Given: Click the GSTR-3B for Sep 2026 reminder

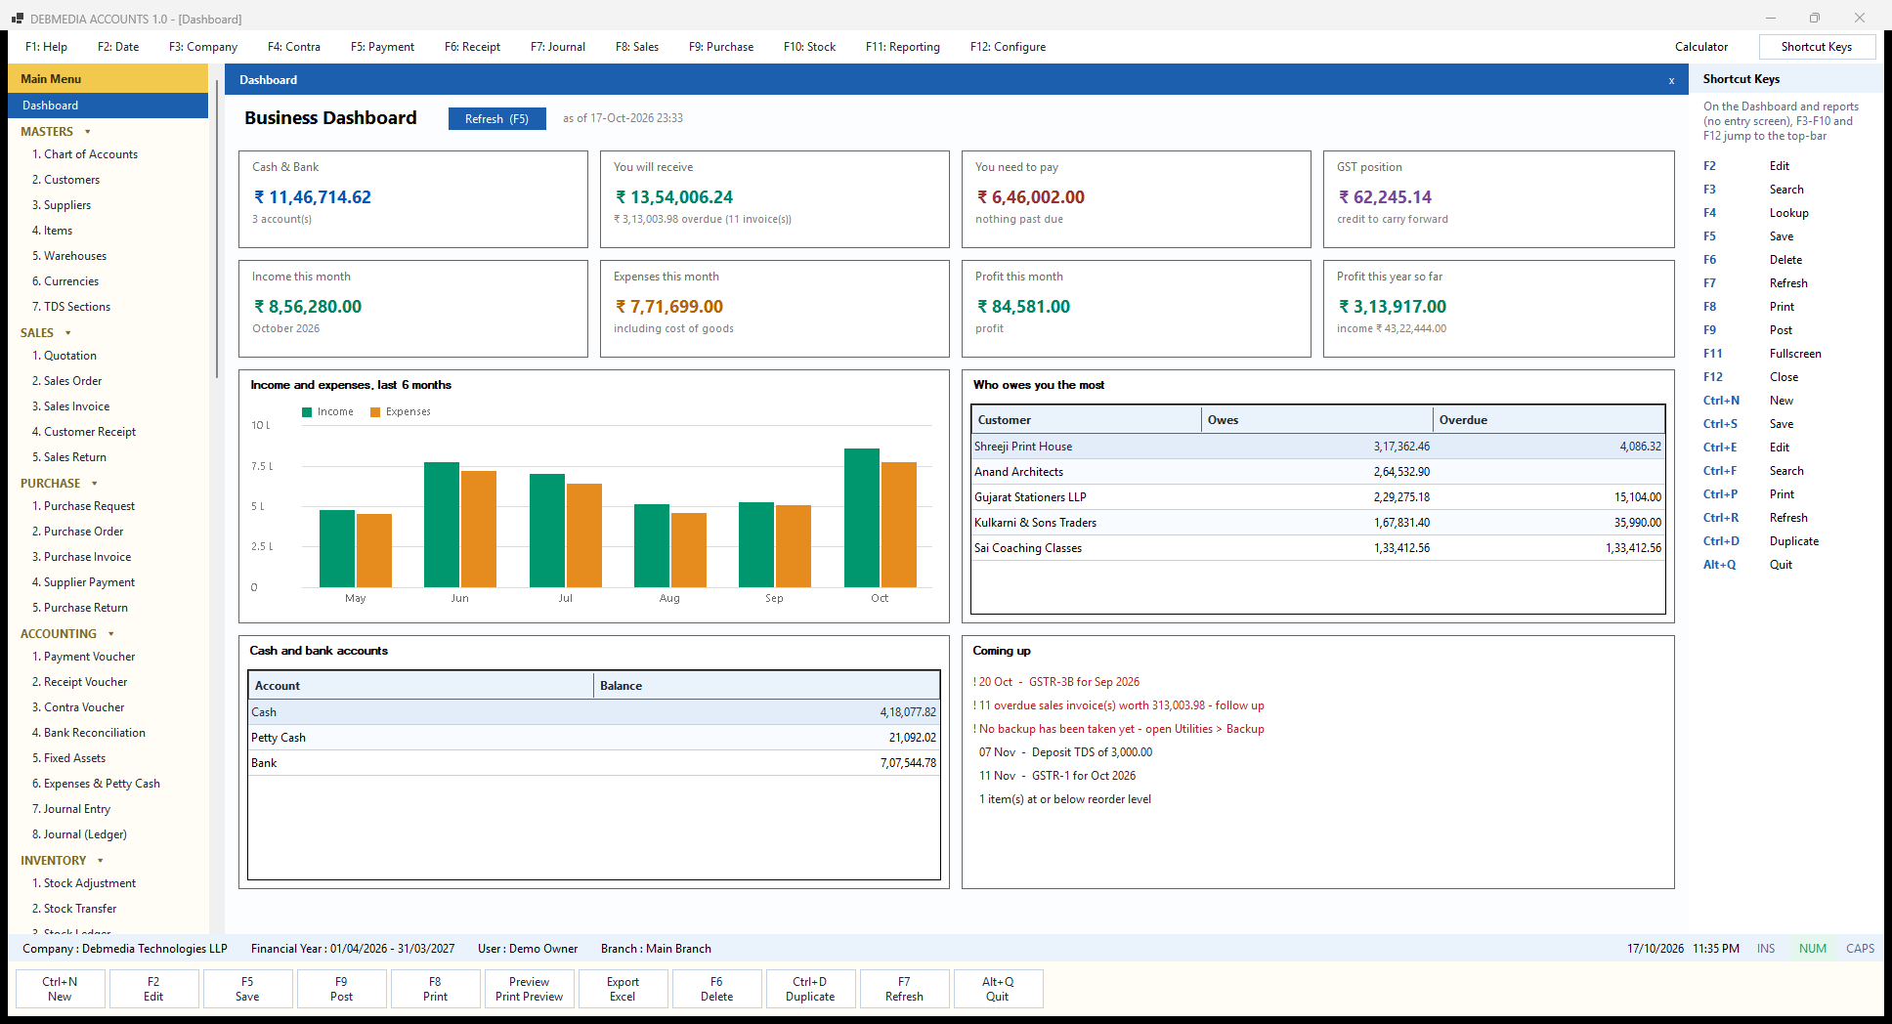Looking at the screenshot, I should pyautogui.click(x=1056, y=682).
